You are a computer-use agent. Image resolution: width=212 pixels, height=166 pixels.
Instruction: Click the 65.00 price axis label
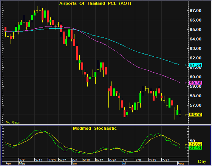click(195, 29)
